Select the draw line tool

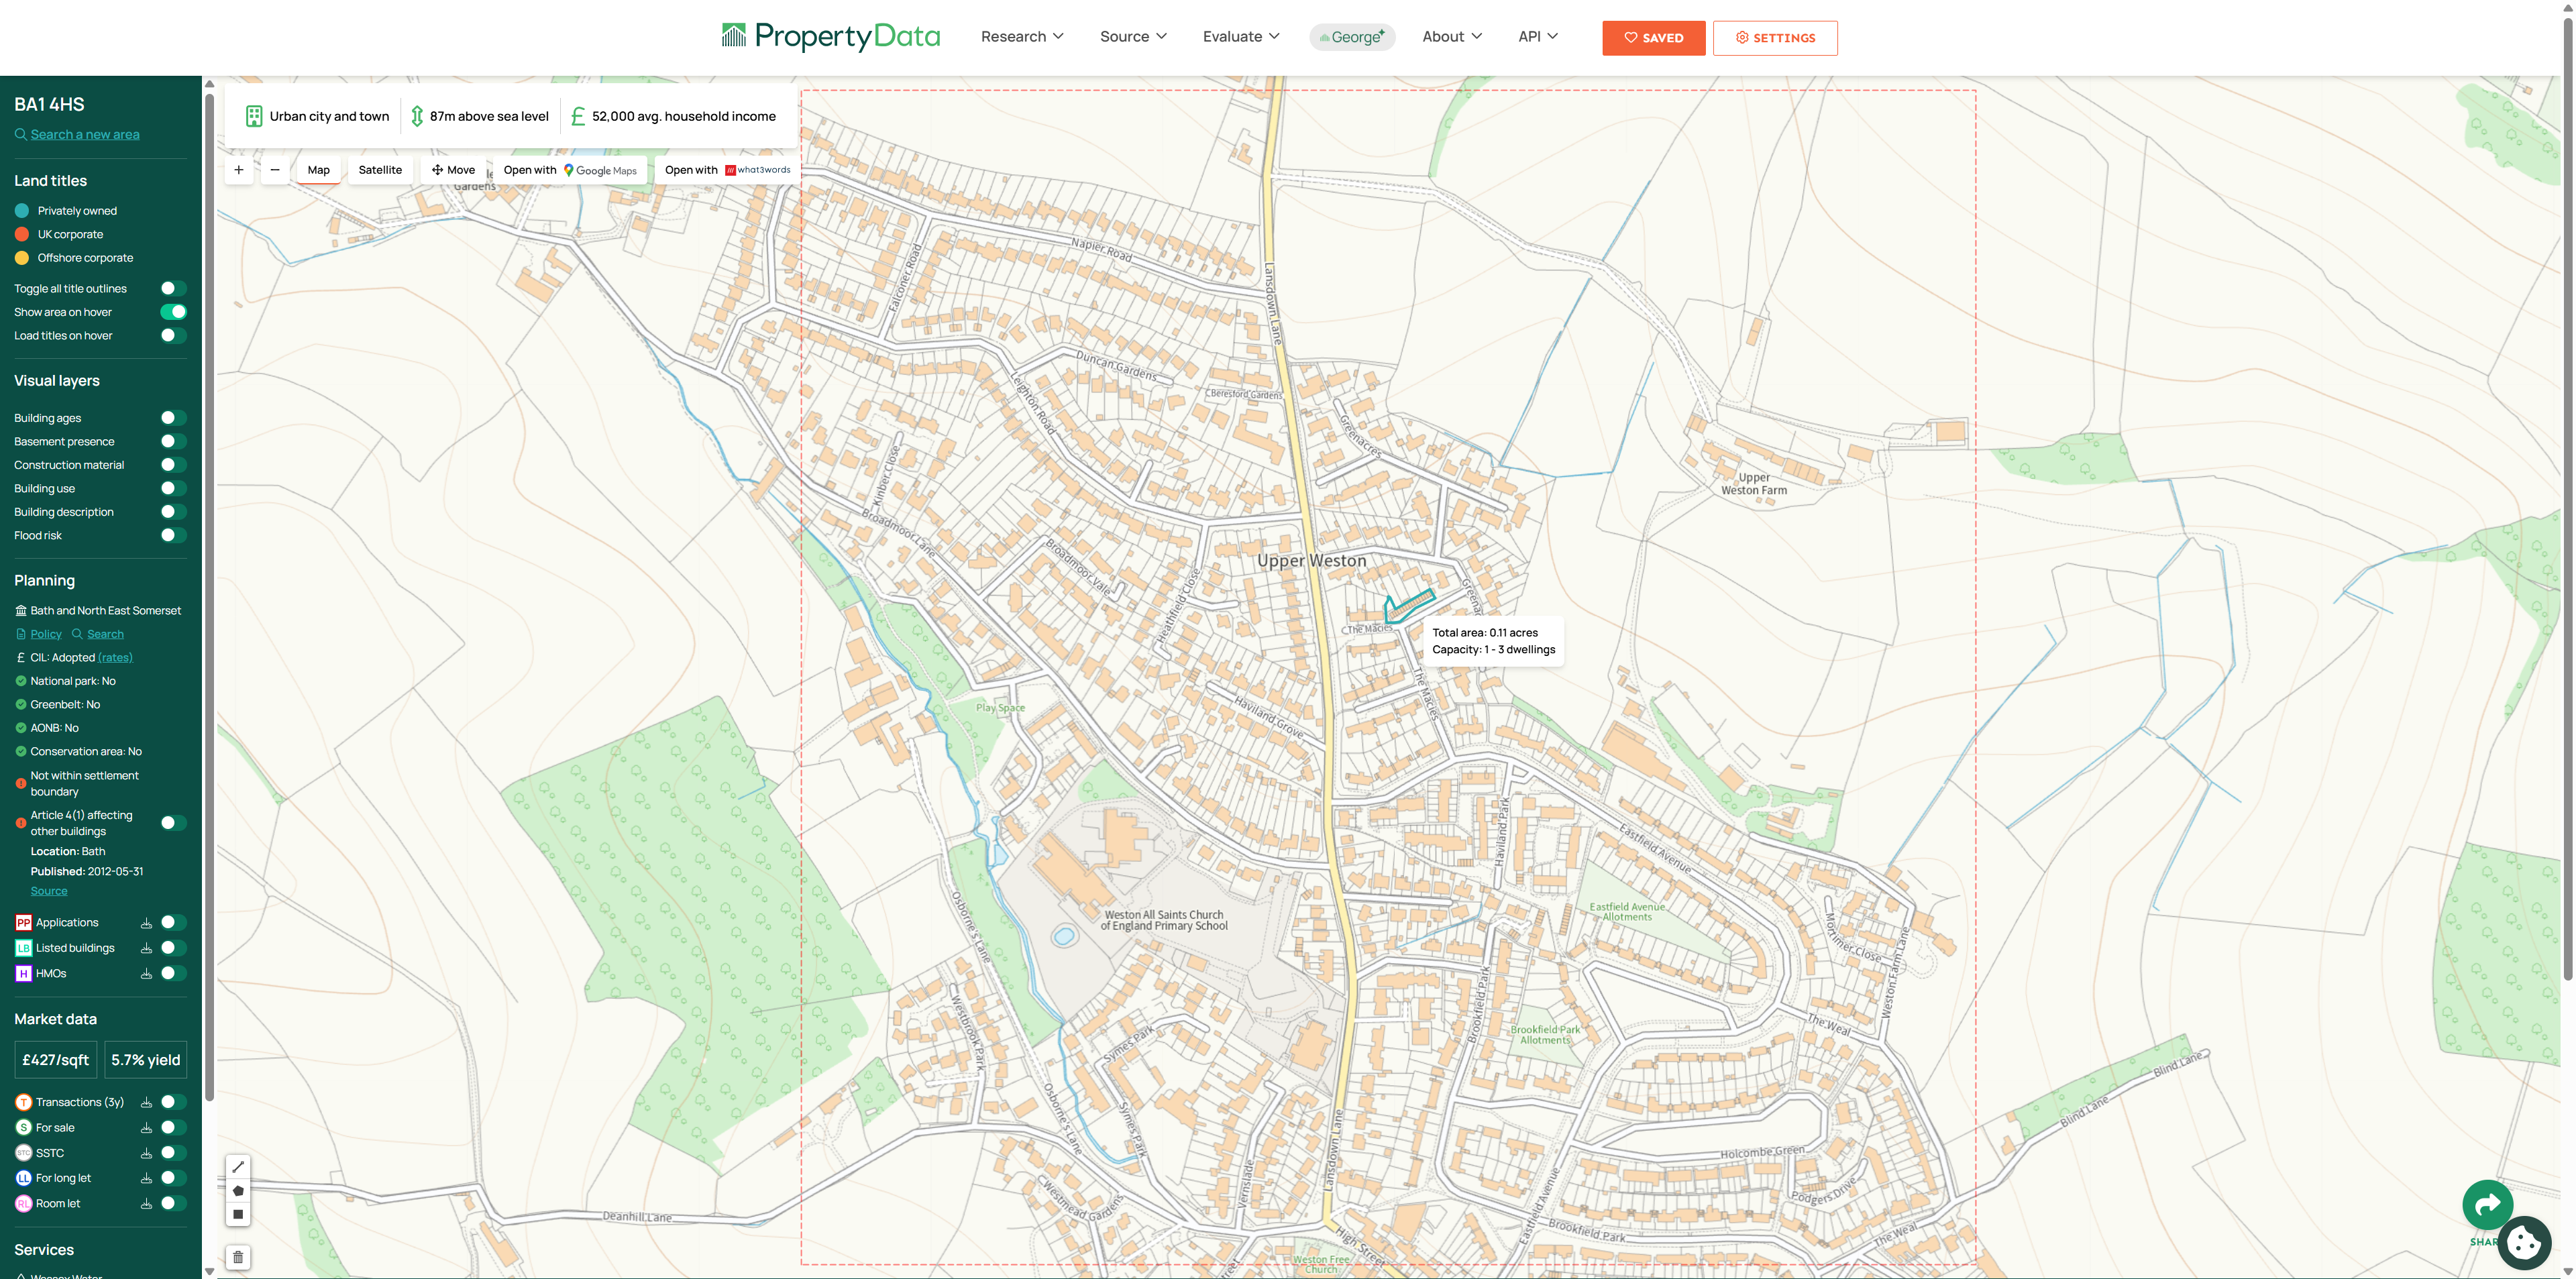tap(238, 1167)
